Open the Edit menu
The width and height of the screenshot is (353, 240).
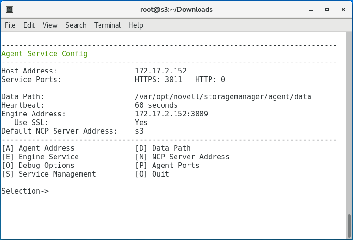[x=29, y=25]
